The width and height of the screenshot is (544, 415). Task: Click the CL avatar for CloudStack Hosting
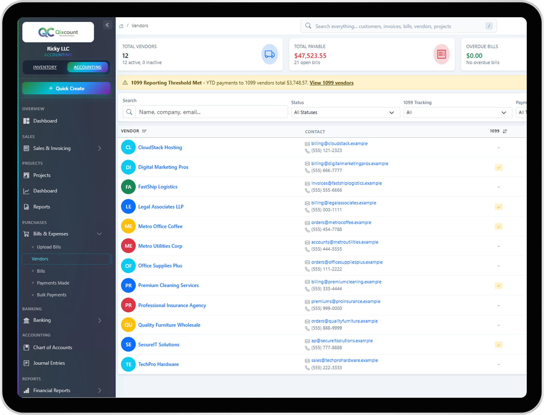pos(128,147)
